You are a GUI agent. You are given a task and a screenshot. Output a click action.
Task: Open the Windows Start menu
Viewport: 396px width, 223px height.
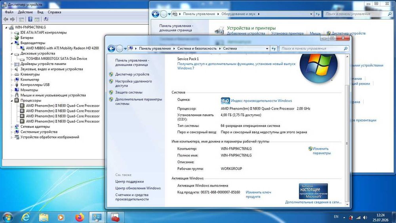pyautogui.click(x=7, y=217)
